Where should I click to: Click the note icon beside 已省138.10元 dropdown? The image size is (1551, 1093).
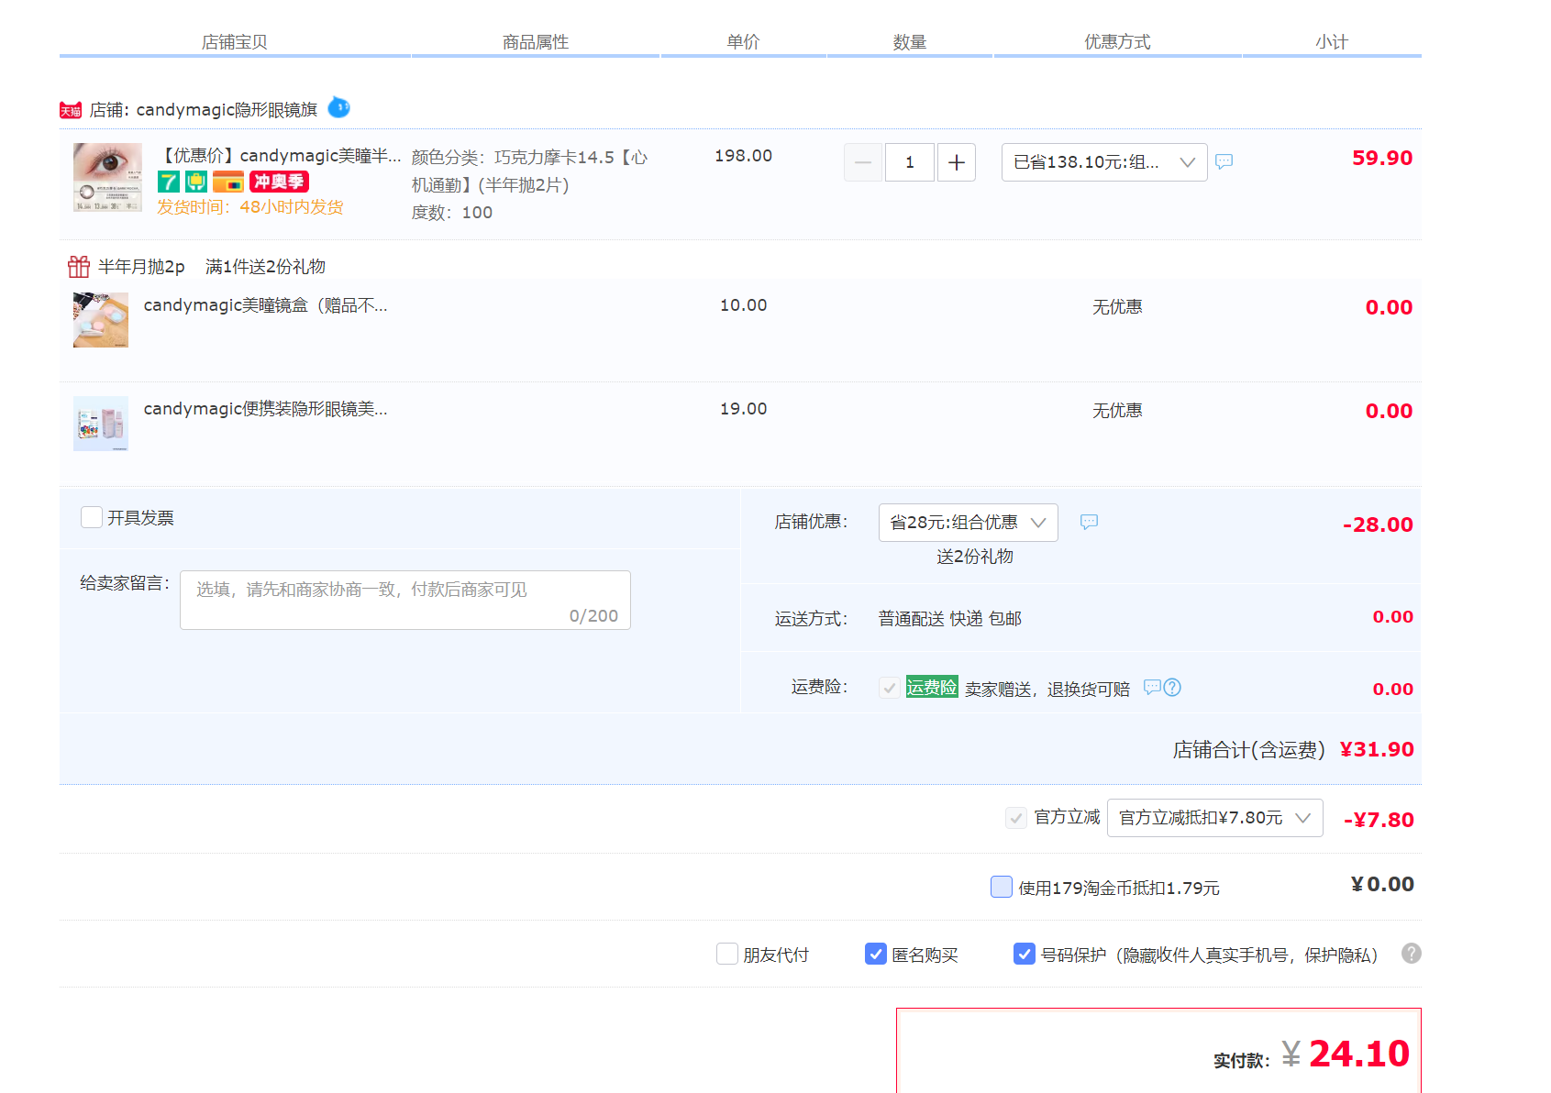tap(1224, 161)
